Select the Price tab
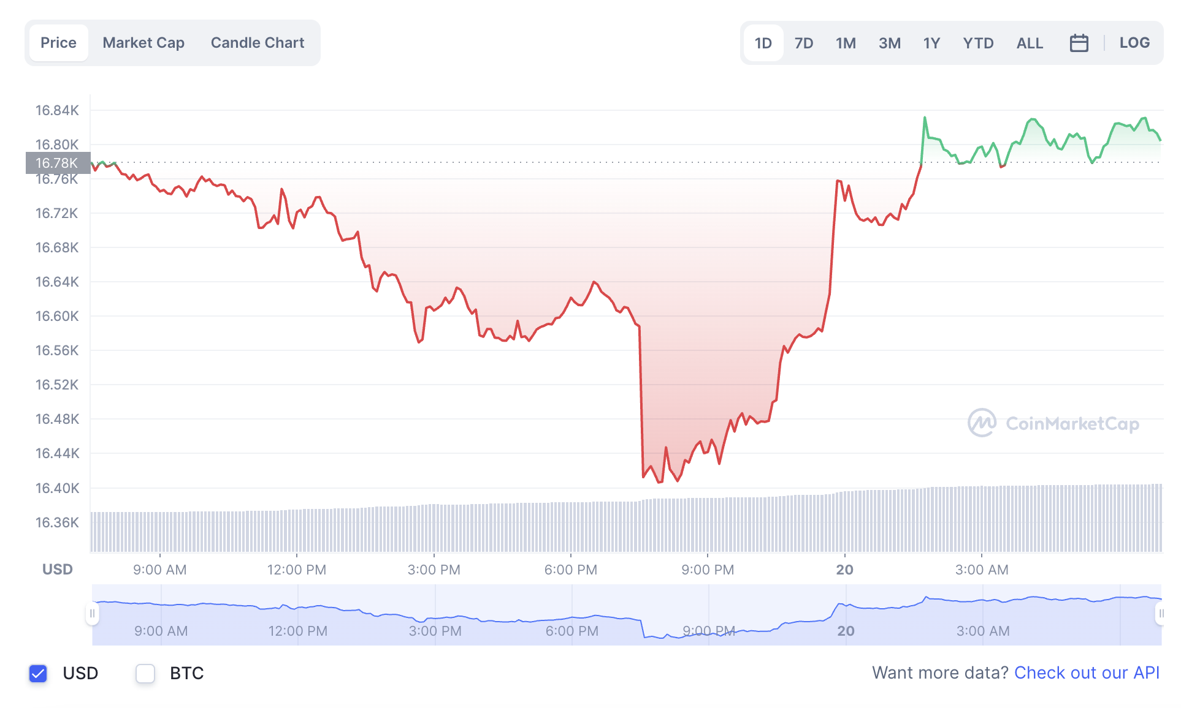This screenshot has height=708, width=1181. tap(58, 42)
